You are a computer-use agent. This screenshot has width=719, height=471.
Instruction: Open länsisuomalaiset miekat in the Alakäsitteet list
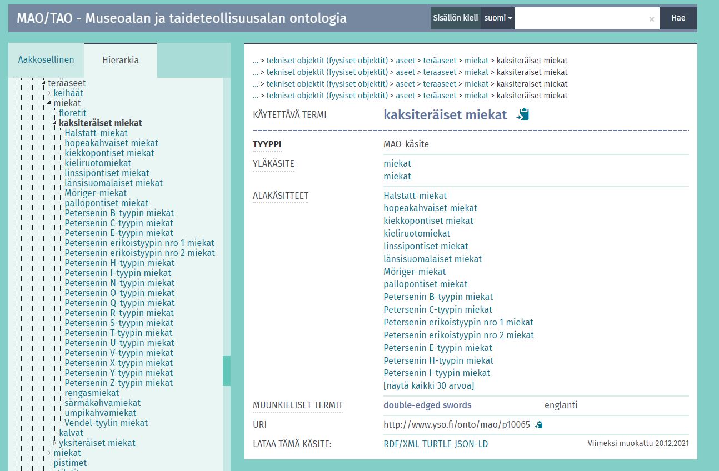coord(433,259)
